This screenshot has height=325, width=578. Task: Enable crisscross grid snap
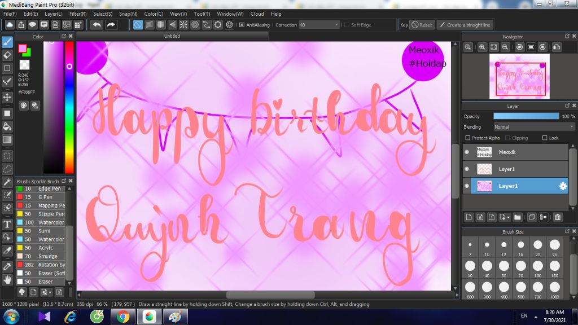click(x=160, y=25)
